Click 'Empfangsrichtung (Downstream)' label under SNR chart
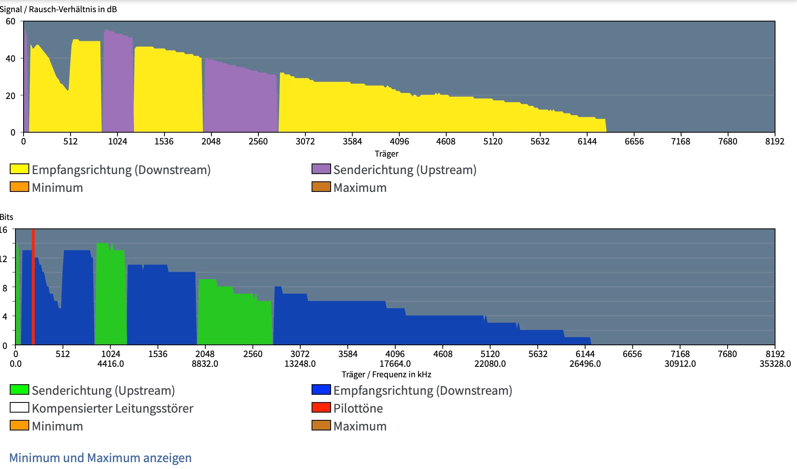Image resolution: width=797 pixels, height=469 pixels. tap(121, 170)
